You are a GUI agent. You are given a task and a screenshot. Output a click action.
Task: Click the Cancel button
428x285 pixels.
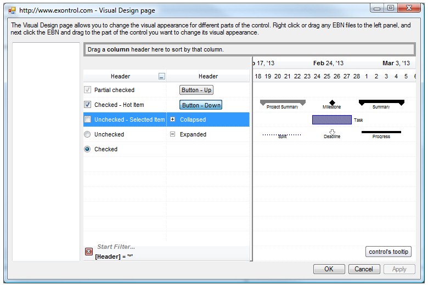point(364,269)
